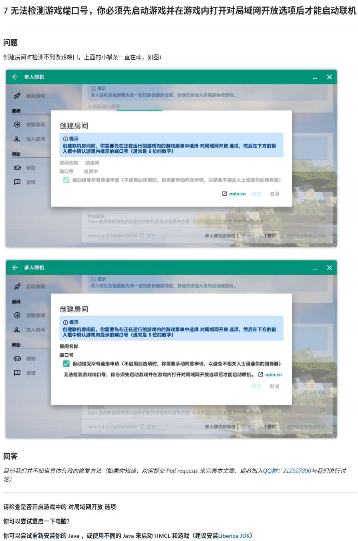Click the line 请检查是否开启游戏中的 对局域网开放 选项
This screenshot has height=541, width=358.
(60, 507)
